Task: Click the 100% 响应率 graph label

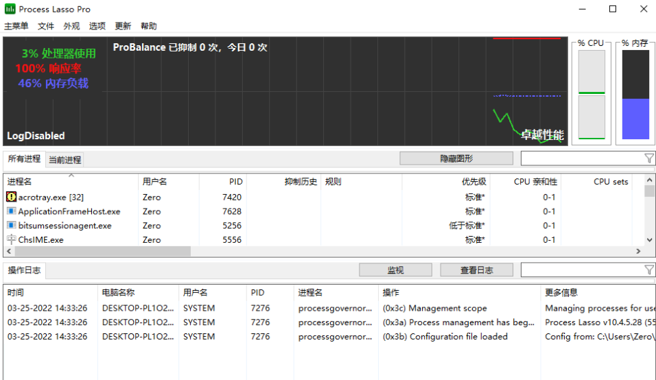Action: 48,68
